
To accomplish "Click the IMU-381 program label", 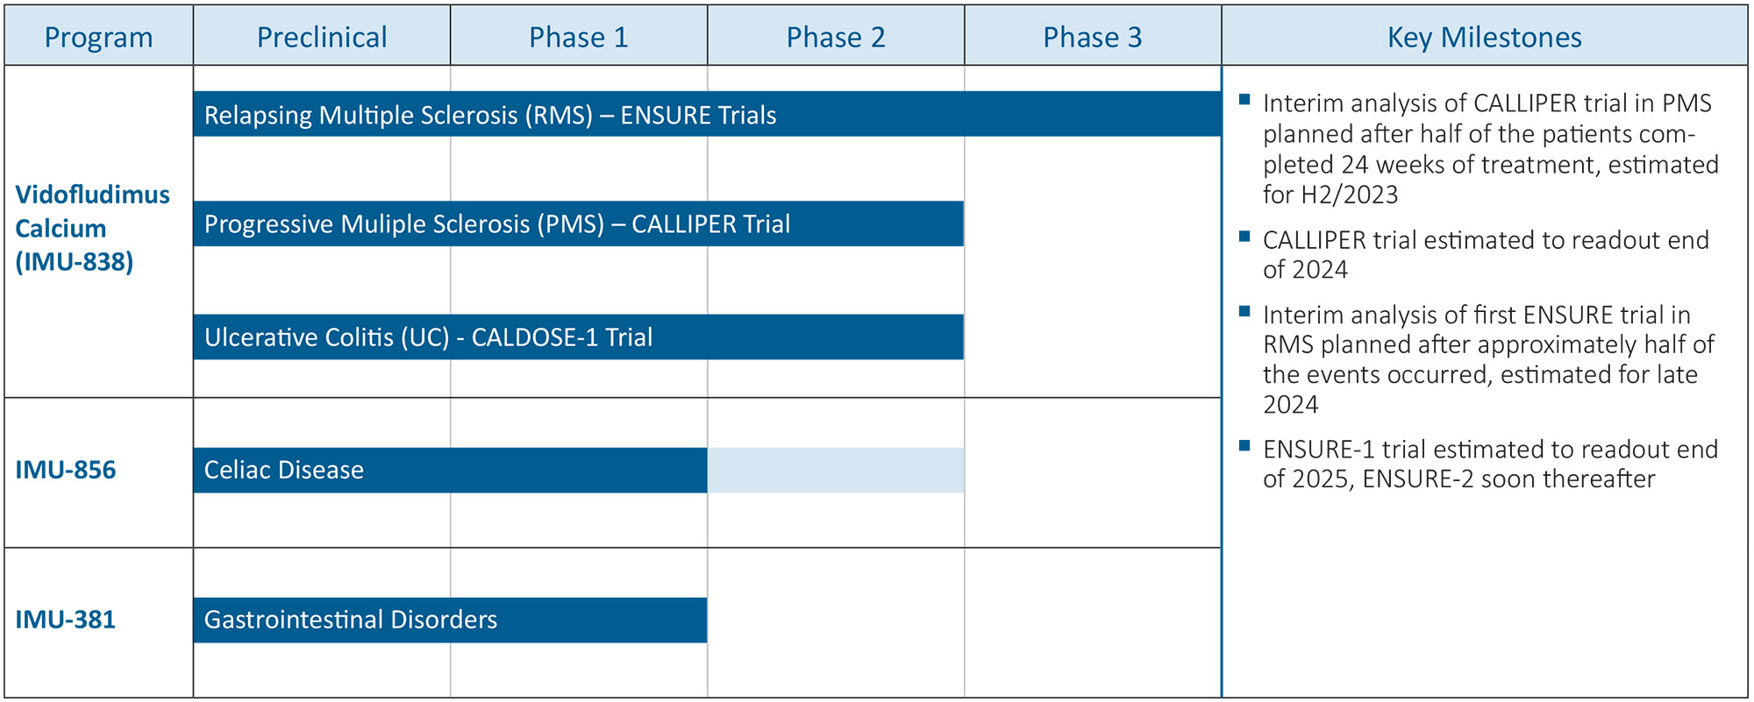I will (x=66, y=620).
